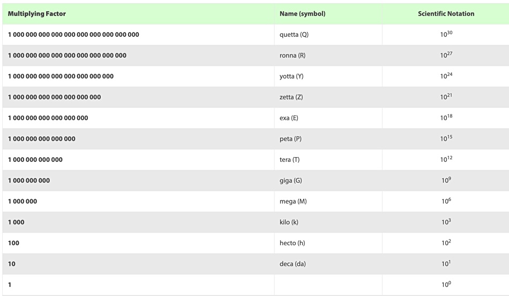509x296 pixels.
Task: Select the 1 000 000 multiplying factor cell
Action: 138,201
